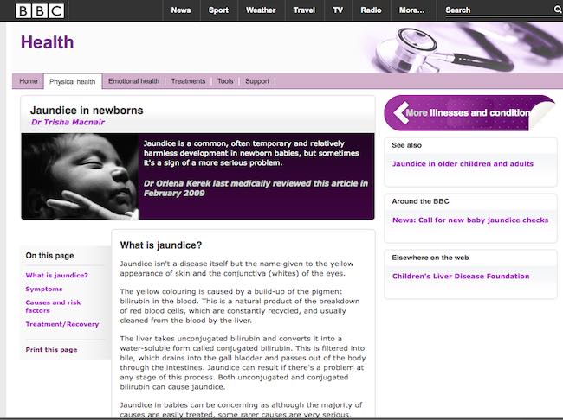Go to the Weather section
The image size is (563, 420).
click(x=261, y=10)
